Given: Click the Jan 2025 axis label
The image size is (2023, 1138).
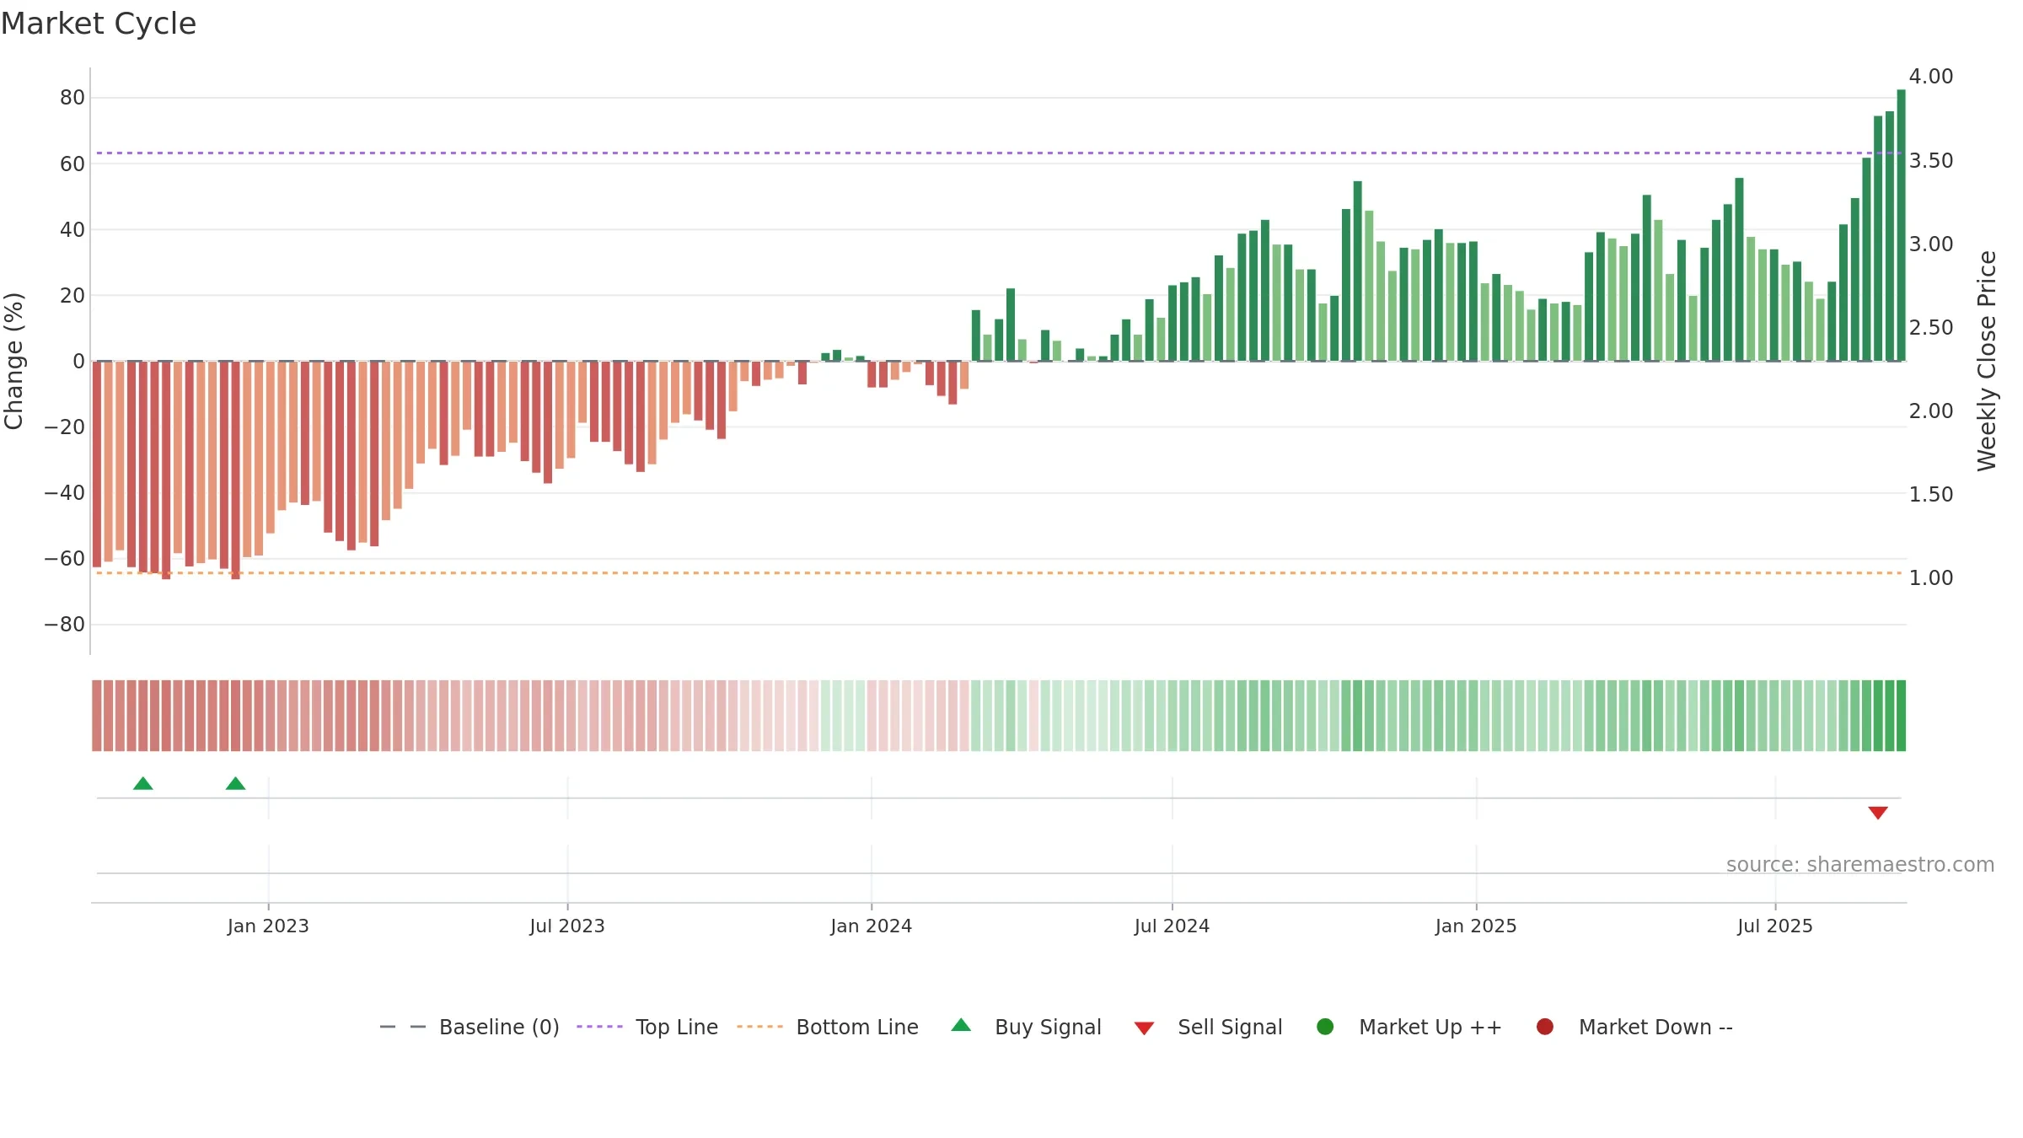Looking at the screenshot, I should click(x=1476, y=926).
